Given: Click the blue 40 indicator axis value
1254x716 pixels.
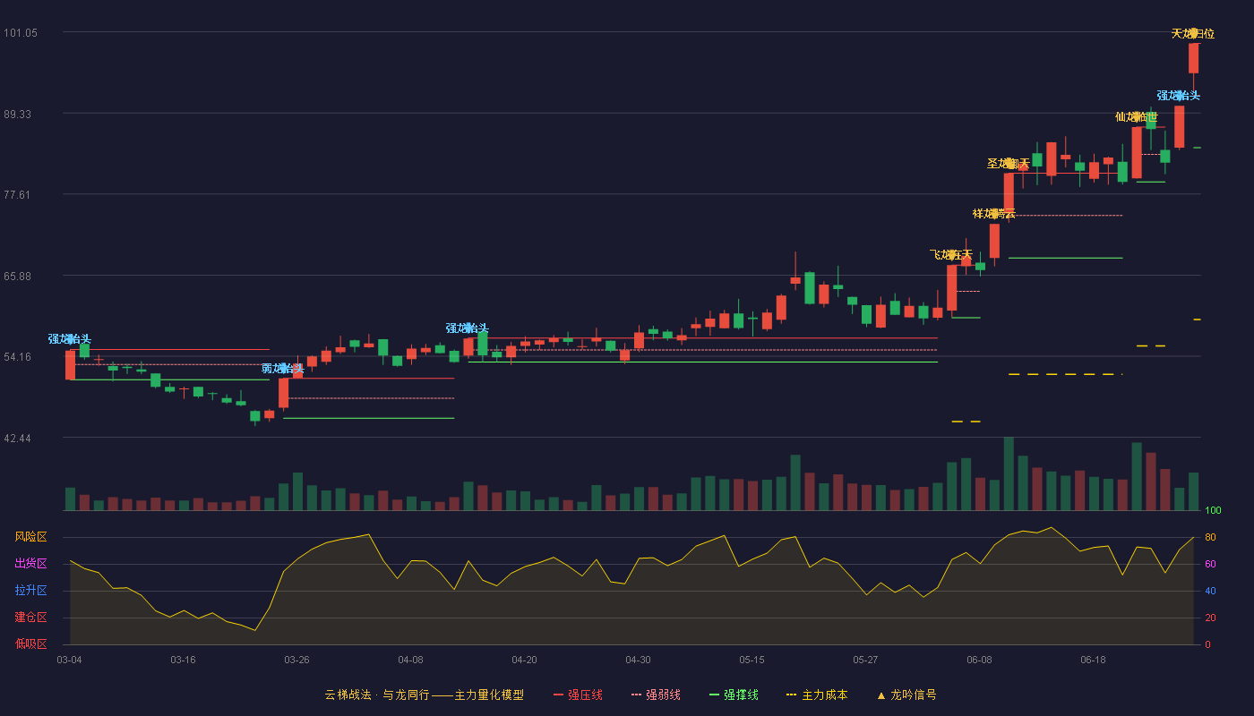Looking at the screenshot, I should (x=1209, y=591).
